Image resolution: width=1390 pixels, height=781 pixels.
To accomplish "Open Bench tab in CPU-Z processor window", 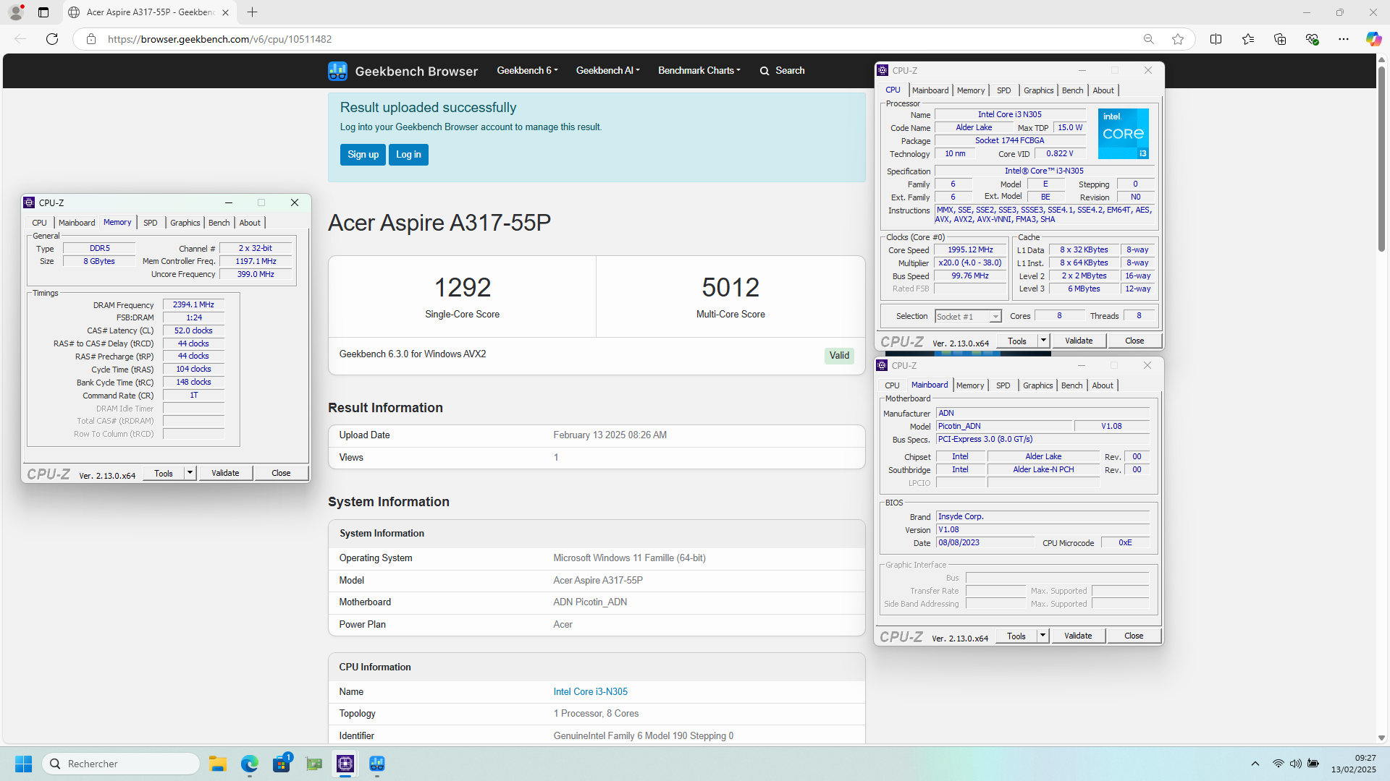I will [x=1072, y=90].
